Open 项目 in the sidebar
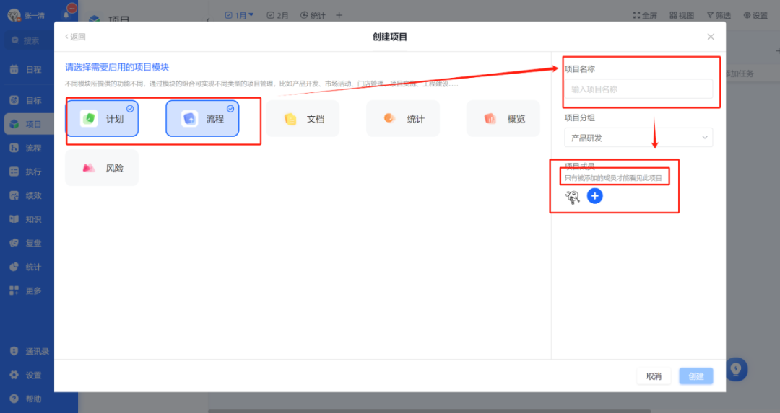Screen dimensions: 780x413 [29, 124]
